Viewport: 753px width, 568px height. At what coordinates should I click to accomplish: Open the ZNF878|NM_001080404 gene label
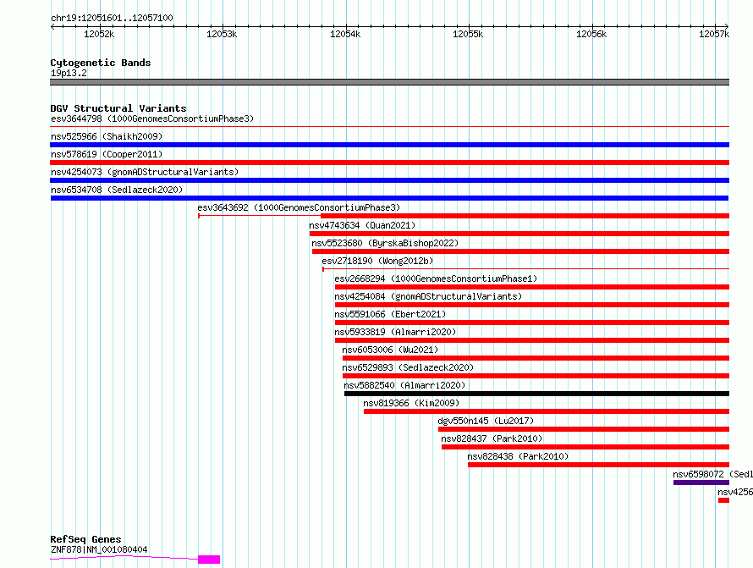99,549
